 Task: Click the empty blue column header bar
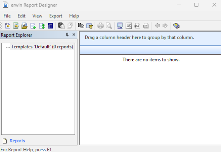coord(150,50)
